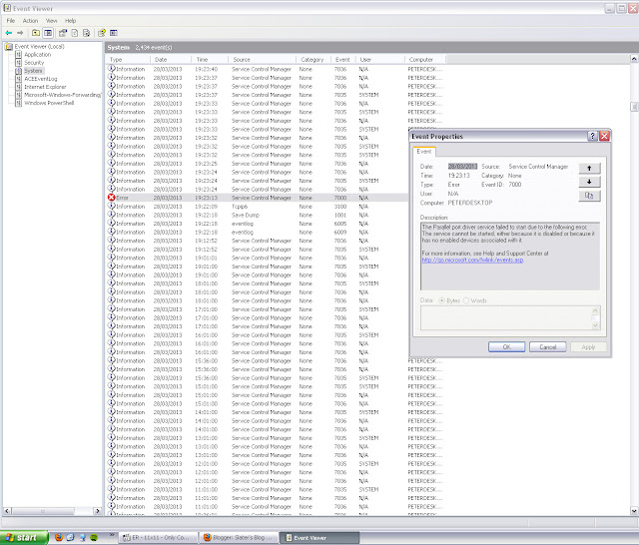
Task: Click the Internet Explorer quick launch icon
Action: pyautogui.click(x=70, y=538)
